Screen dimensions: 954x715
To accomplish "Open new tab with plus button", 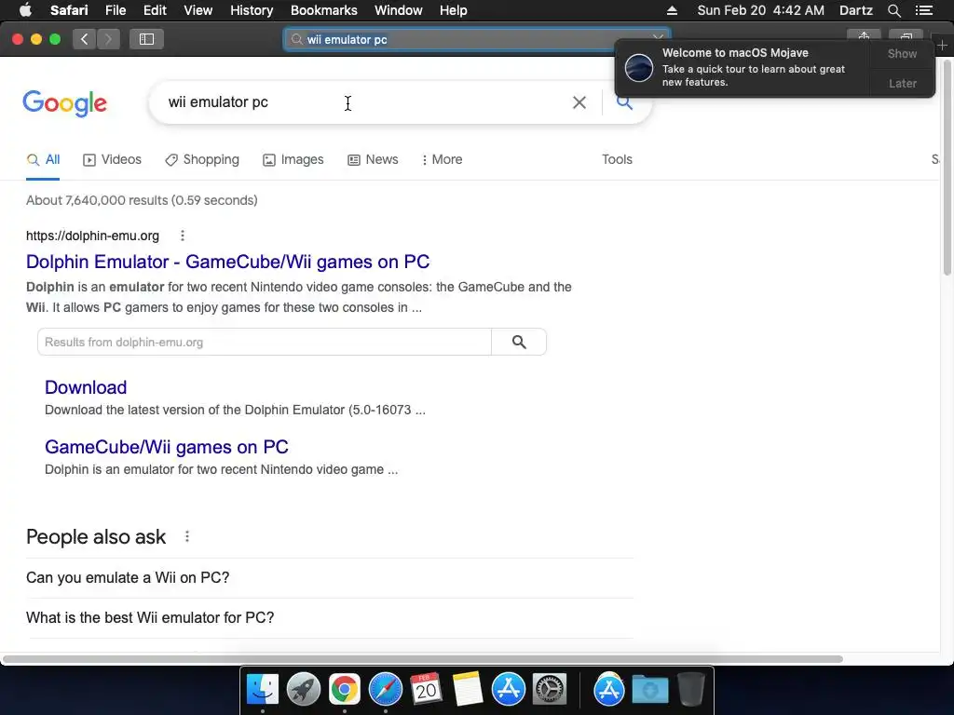I will (942, 46).
